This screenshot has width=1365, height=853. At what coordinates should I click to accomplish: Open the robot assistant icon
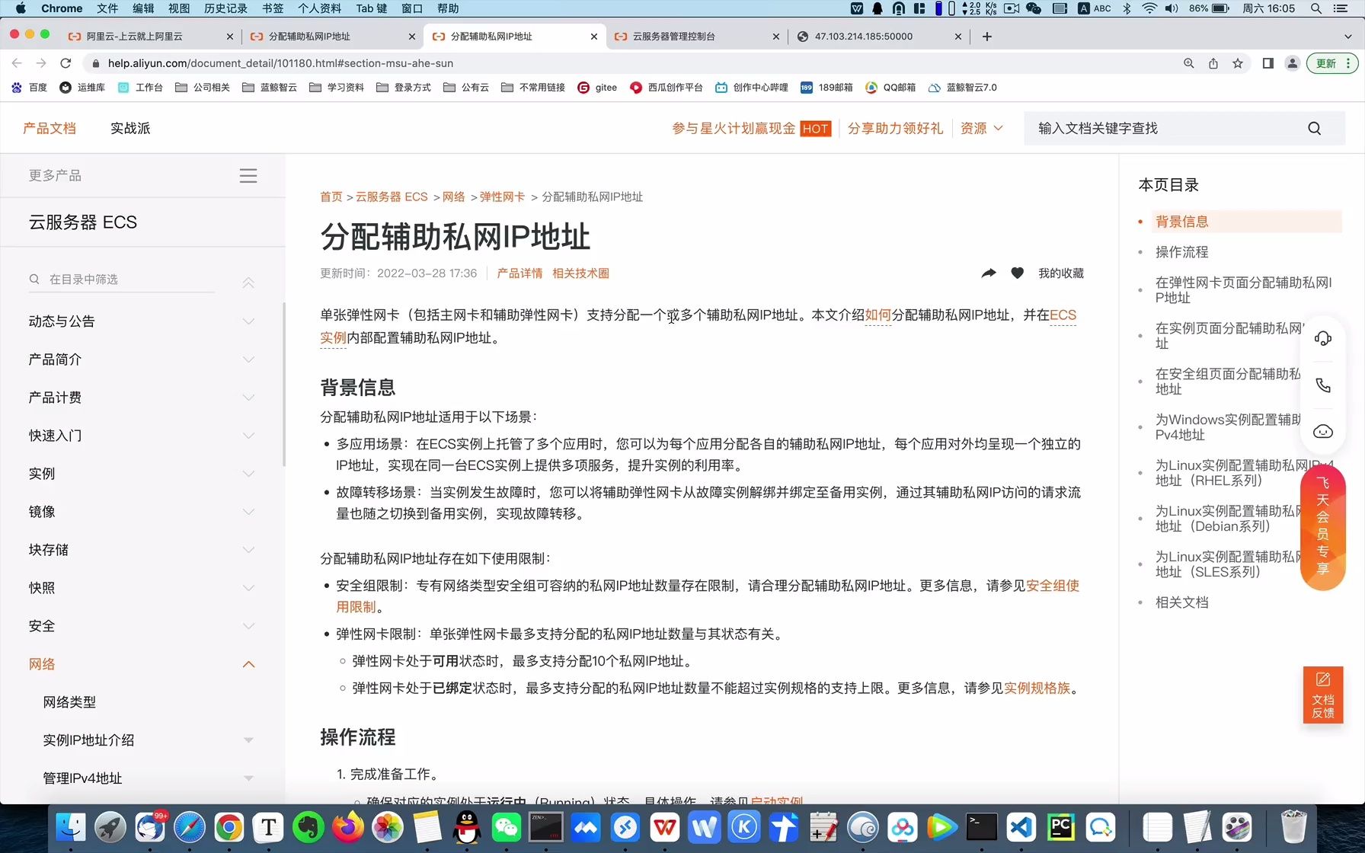1323,432
